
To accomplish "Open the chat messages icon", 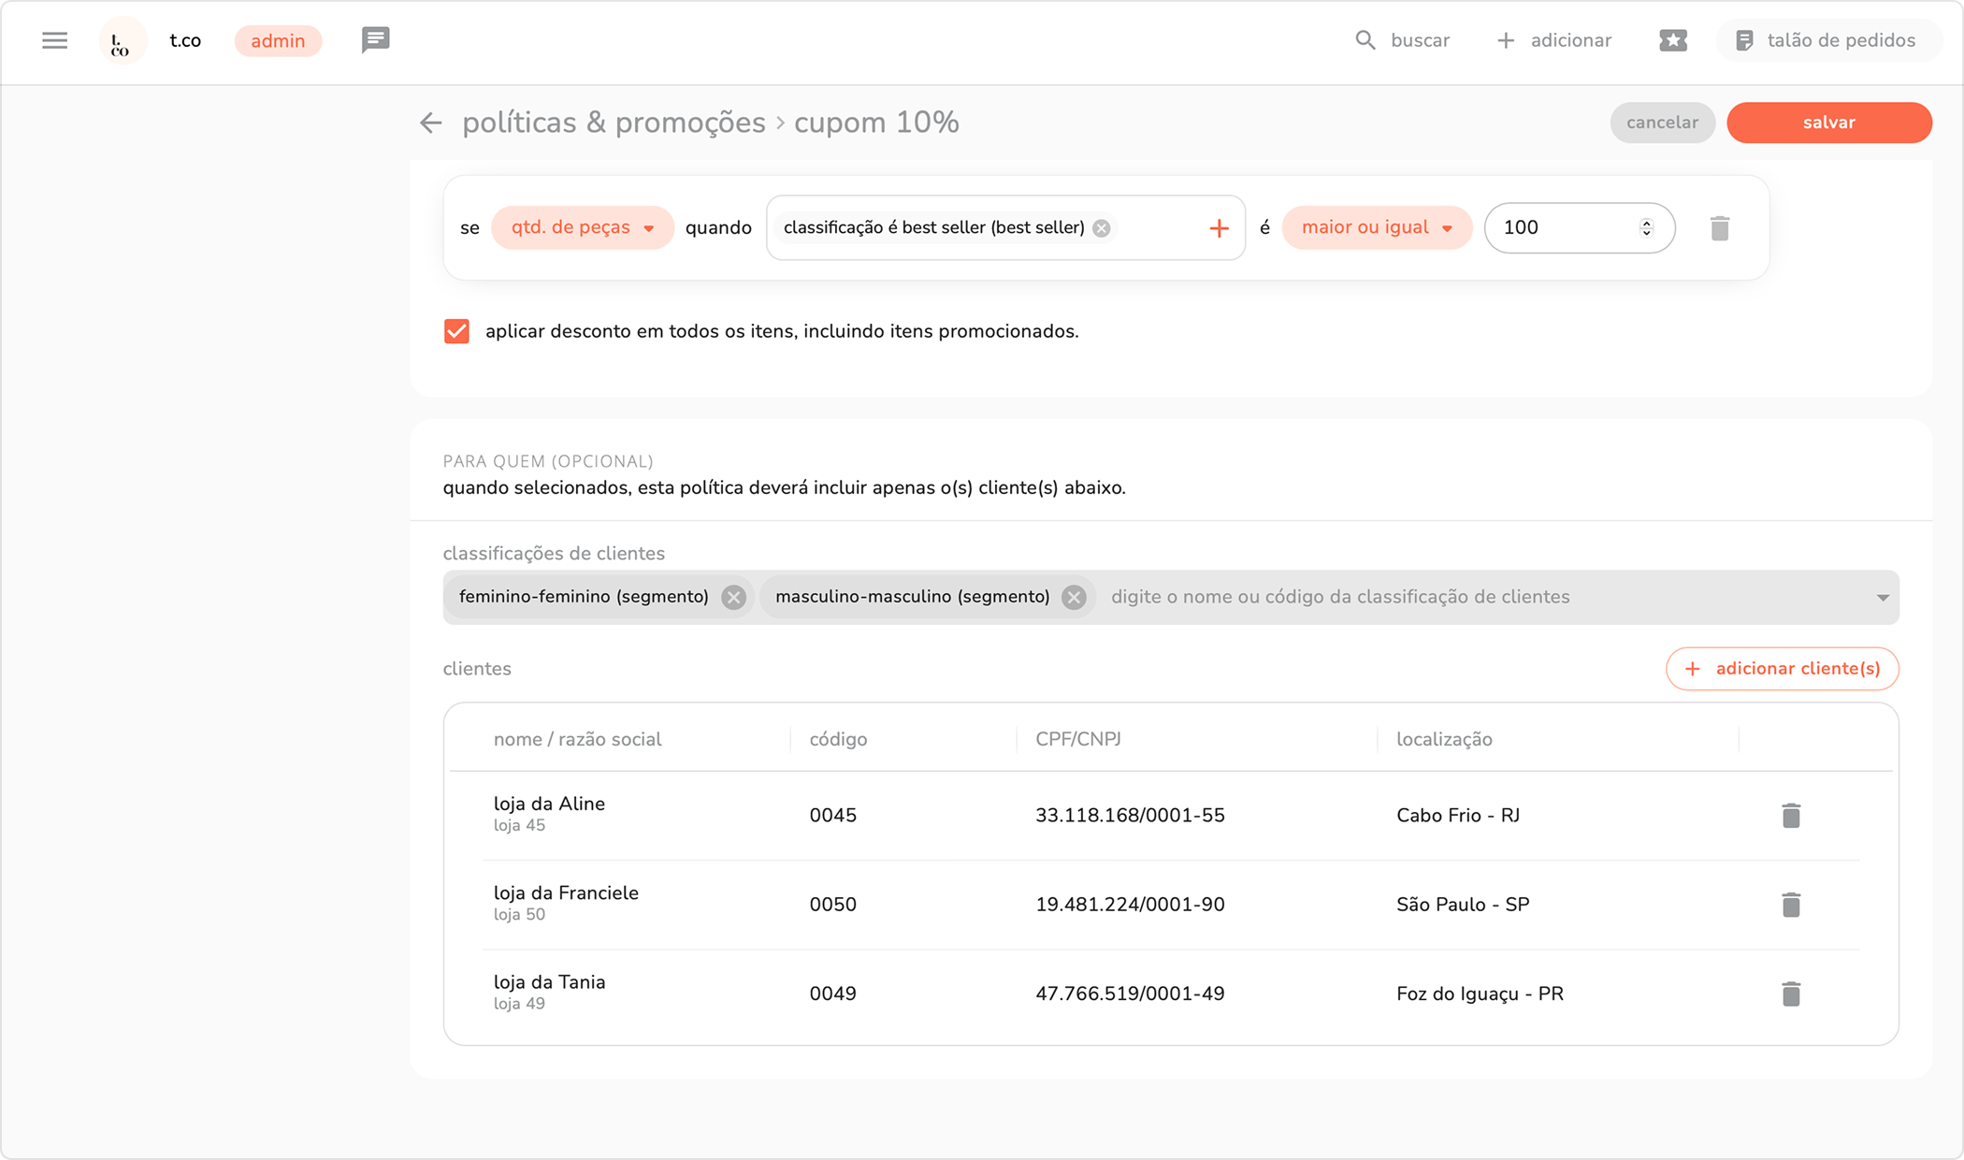I will click(x=375, y=40).
